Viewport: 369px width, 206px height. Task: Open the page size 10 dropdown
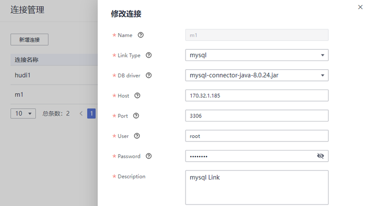coord(23,113)
